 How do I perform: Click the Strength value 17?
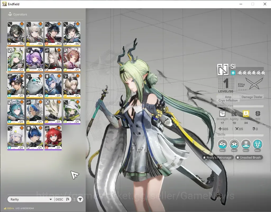click(222, 123)
